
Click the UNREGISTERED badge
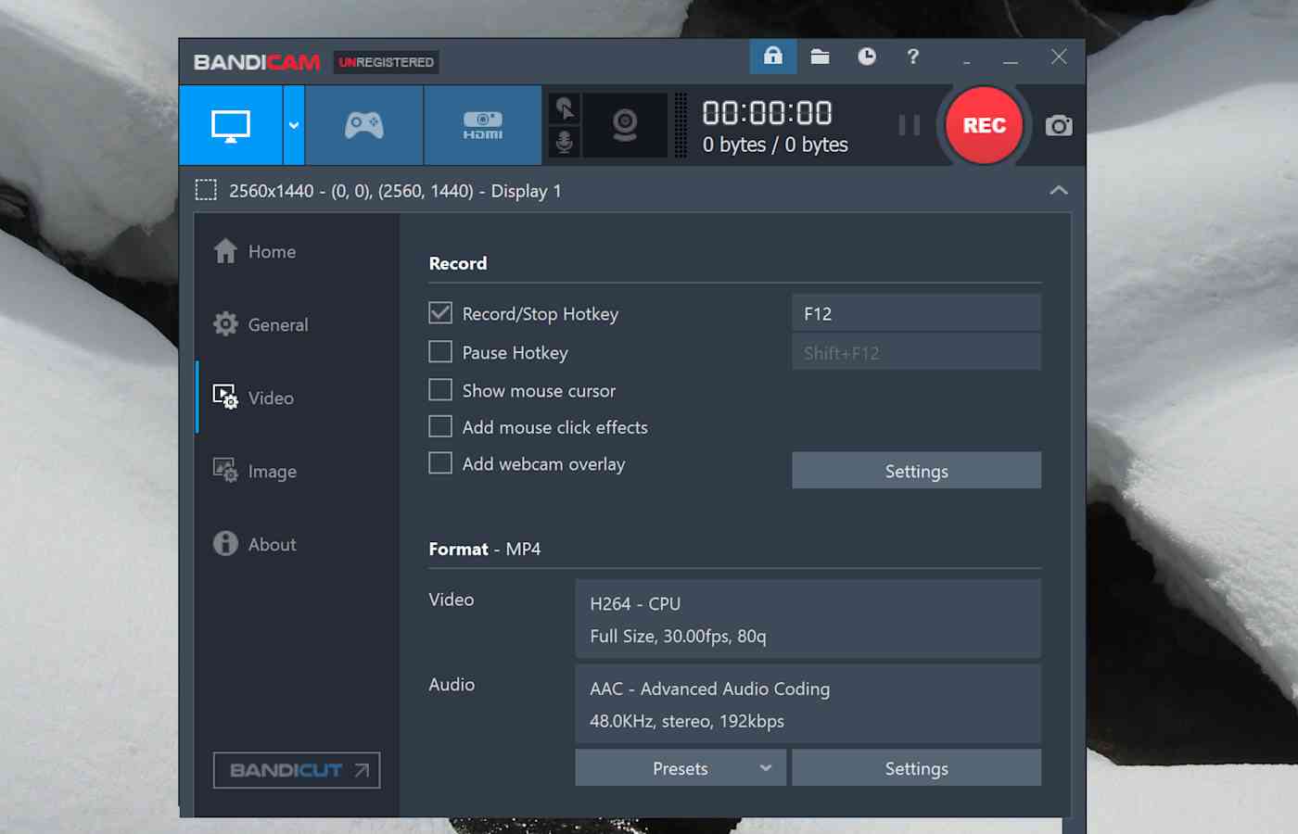[387, 62]
